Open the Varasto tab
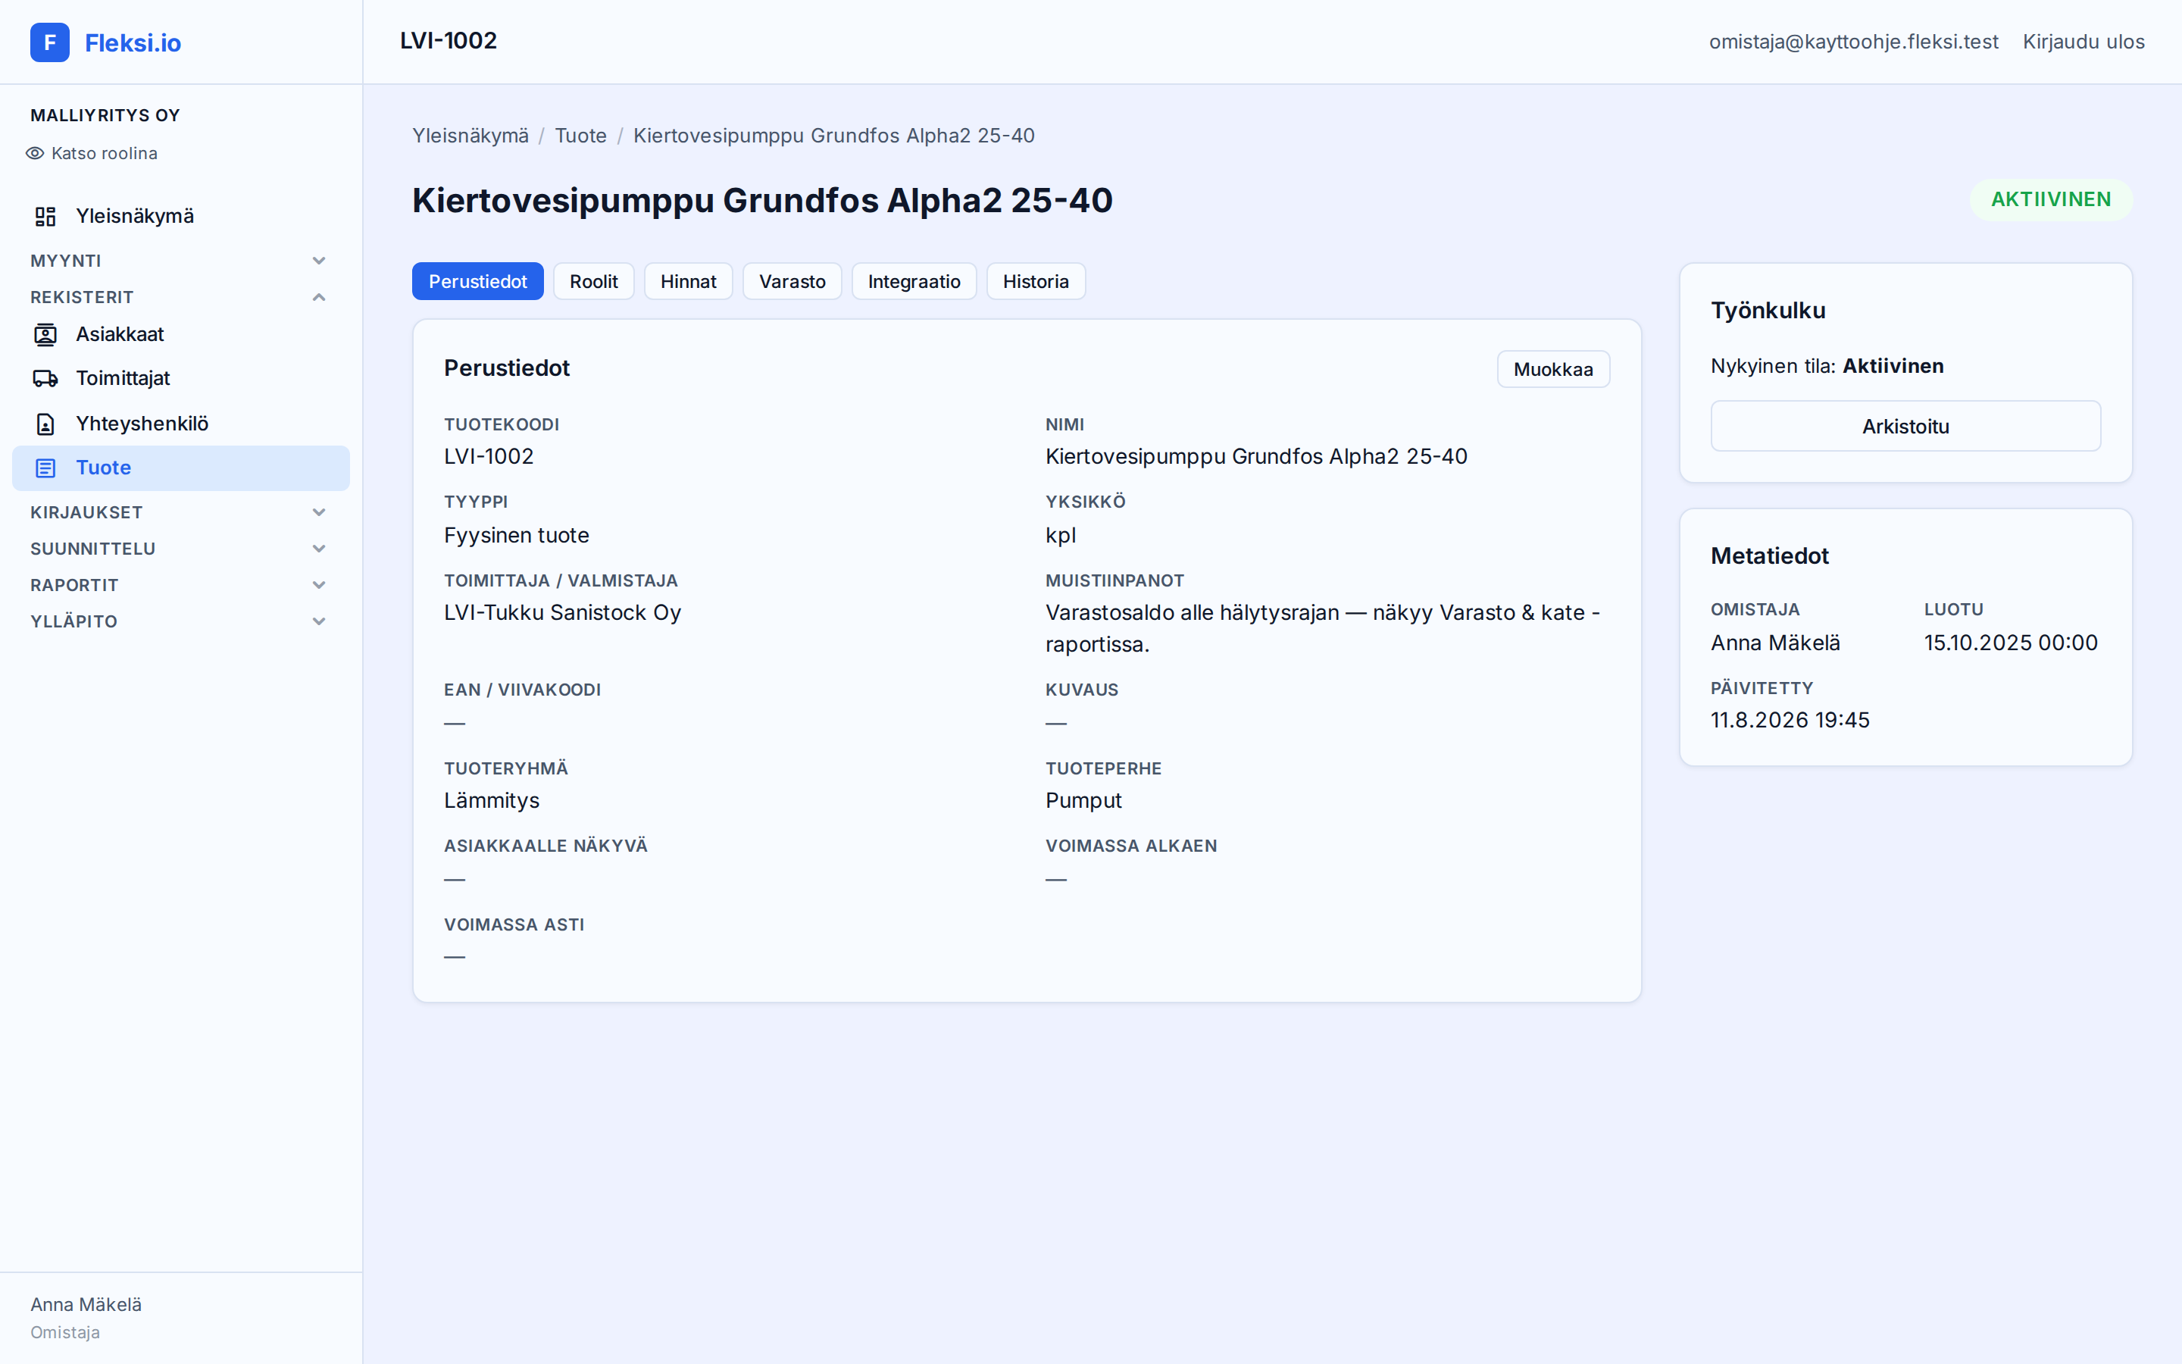Screen dimensions: 2182x1364 792,281
